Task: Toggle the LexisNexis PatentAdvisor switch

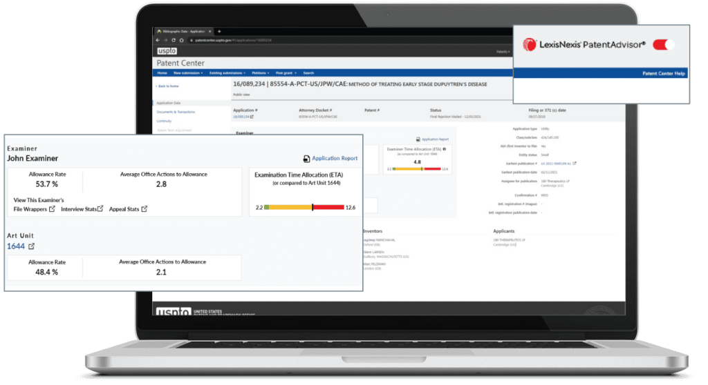Action: (x=663, y=45)
